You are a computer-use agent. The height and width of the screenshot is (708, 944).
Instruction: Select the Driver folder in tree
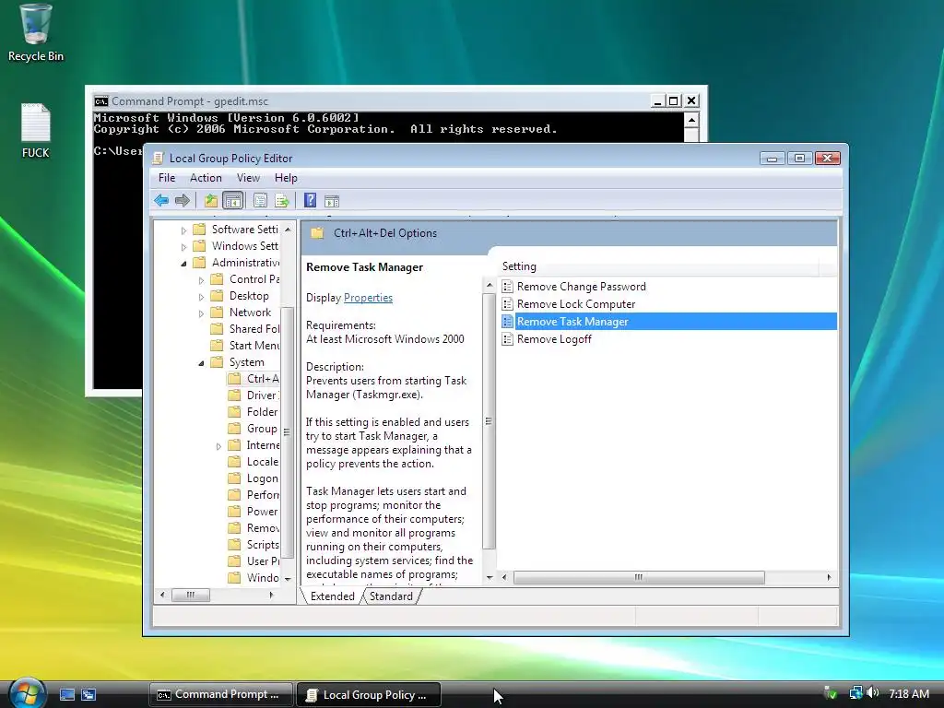(x=262, y=395)
